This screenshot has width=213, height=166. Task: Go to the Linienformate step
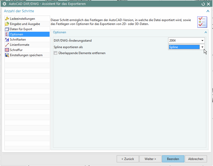coord(27,45)
